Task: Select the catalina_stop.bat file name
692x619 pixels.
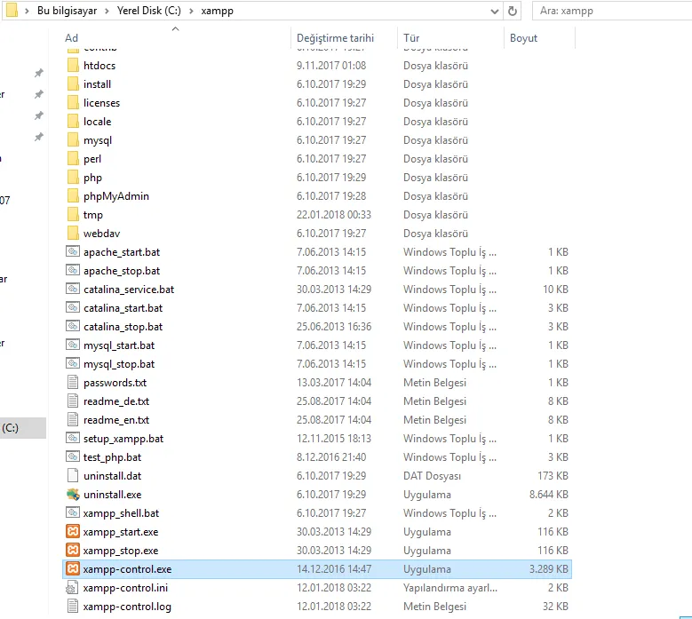Action: click(x=123, y=327)
